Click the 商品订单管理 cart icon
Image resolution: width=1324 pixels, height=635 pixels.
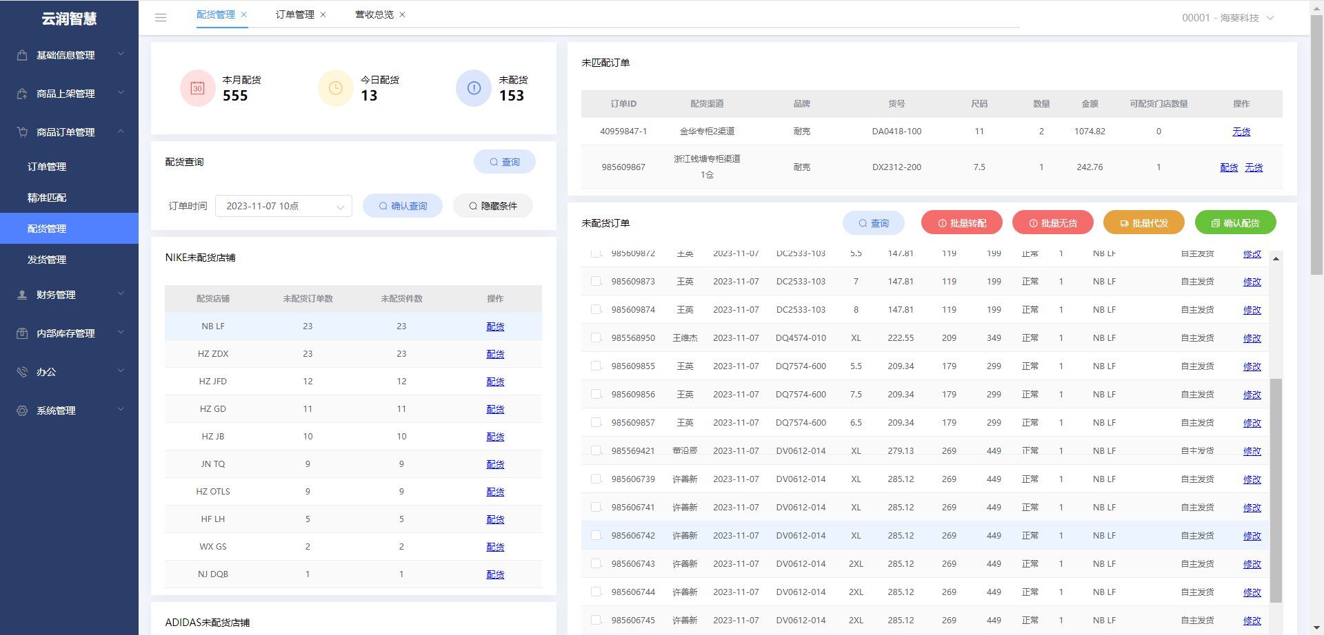(x=22, y=132)
